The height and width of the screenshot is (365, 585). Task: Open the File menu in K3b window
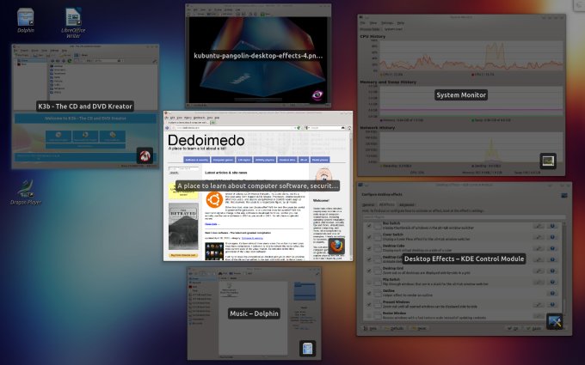pos(15,51)
